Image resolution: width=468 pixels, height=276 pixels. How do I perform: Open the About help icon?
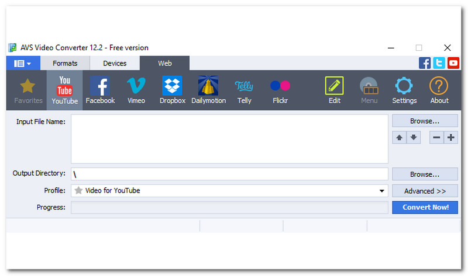tap(439, 90)
